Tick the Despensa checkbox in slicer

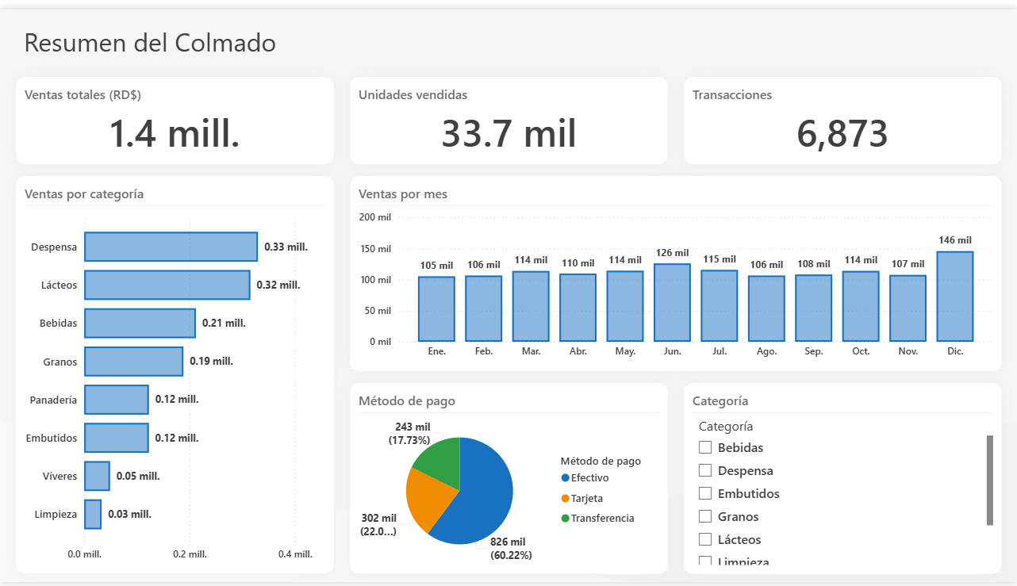[x=705, y=470]
